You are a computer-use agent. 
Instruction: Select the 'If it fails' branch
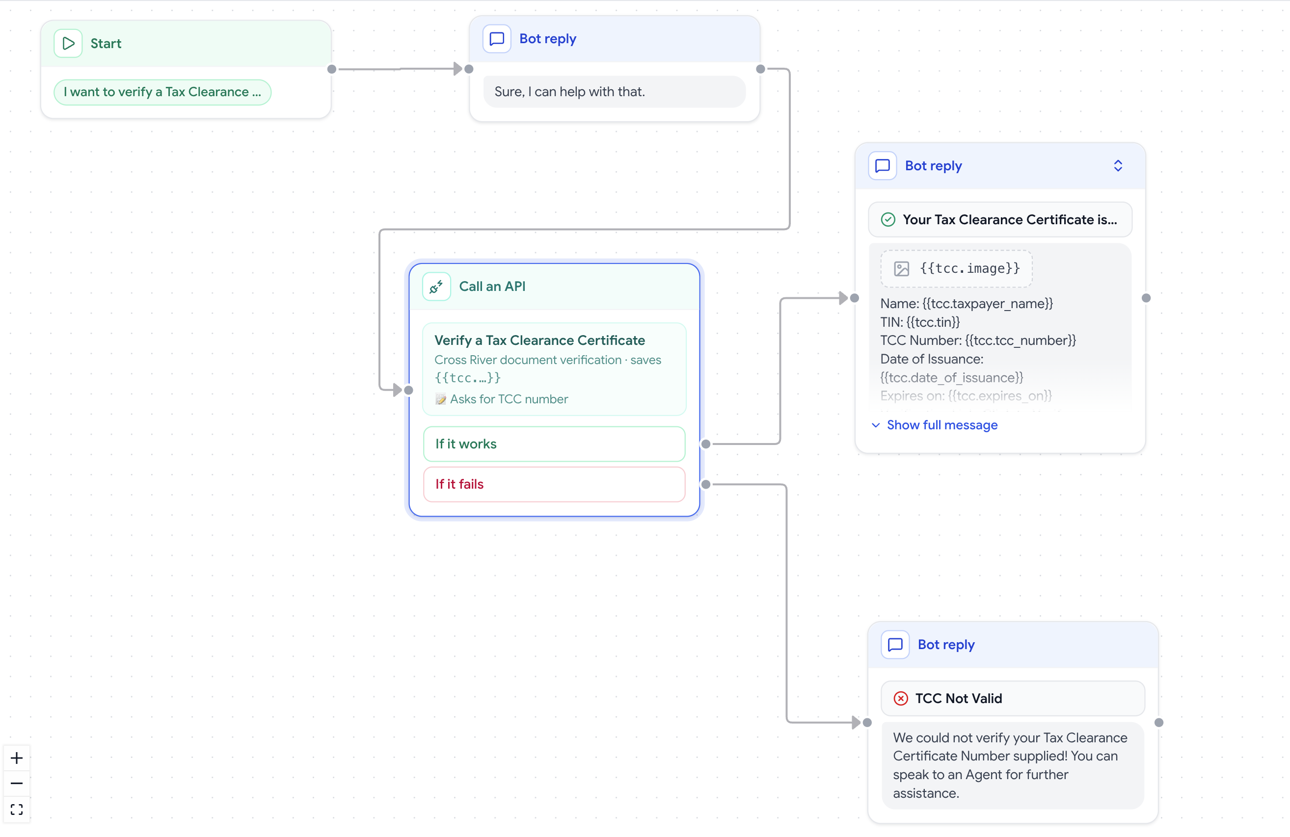pyautogui.click(x=554, y=484)
